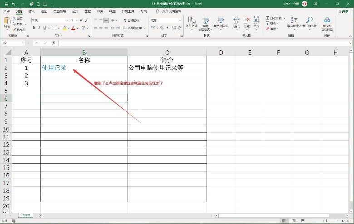Click the Find and Select magnifier icon
This screenshot has width=354, height=224.
[x=310, y=19]
